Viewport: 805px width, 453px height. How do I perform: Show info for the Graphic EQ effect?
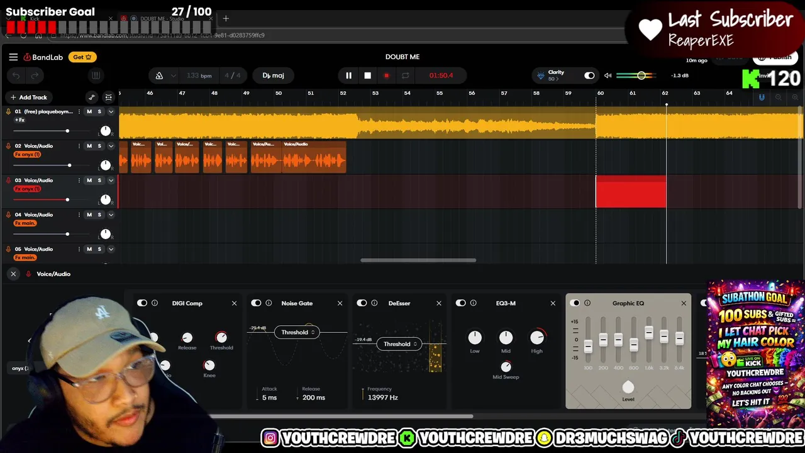click(x=587, y=303)
